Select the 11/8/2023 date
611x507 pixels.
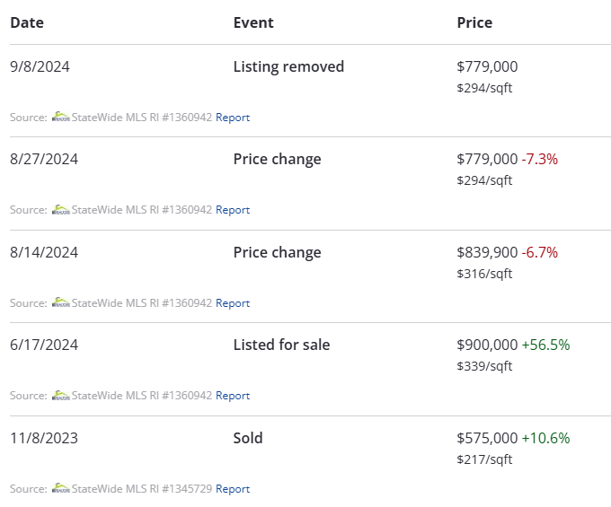44,438
